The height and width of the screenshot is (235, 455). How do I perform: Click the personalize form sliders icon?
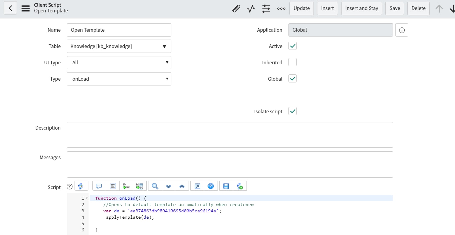(x=266, y=8)
